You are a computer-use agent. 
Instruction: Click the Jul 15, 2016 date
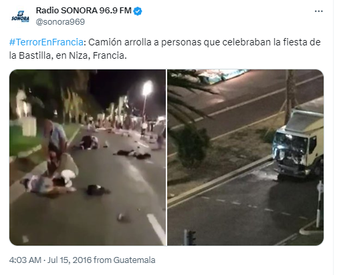point(70,260)
